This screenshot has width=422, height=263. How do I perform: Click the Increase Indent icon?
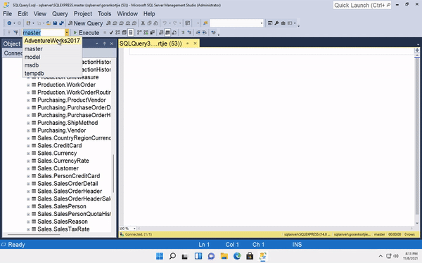click(x=205, y=33)
